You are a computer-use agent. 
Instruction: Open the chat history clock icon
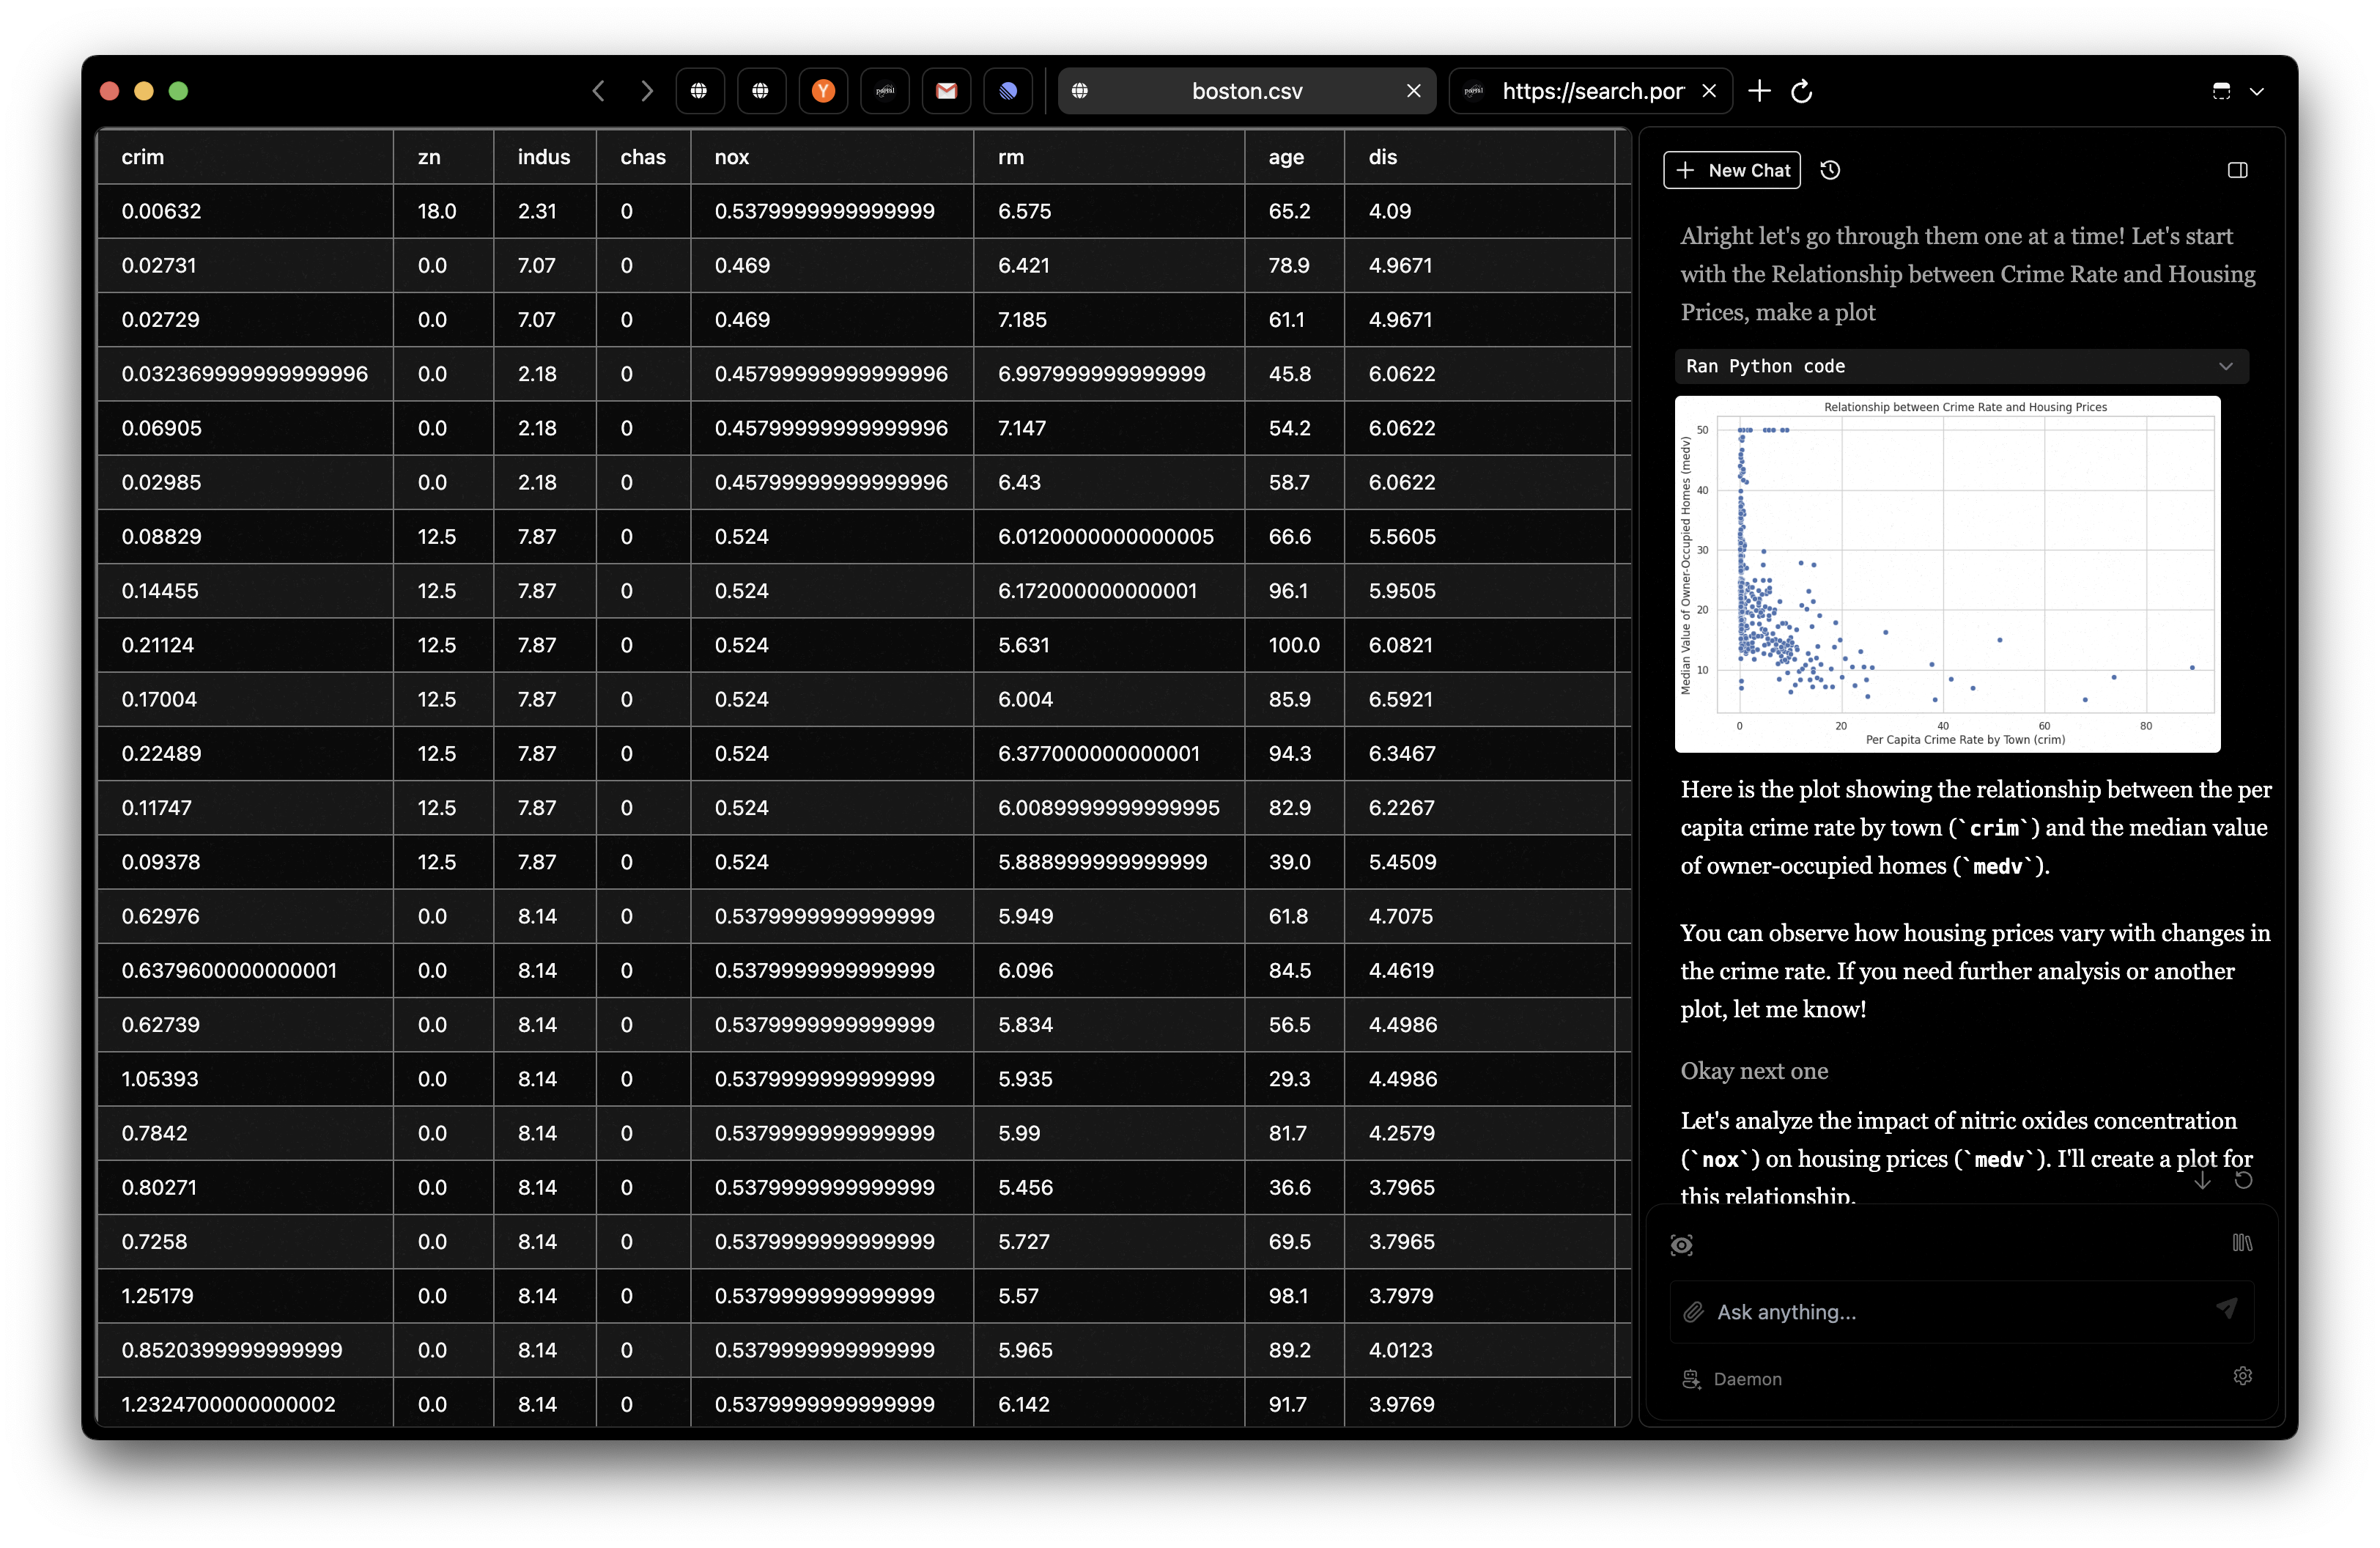tap(1830, 170)
